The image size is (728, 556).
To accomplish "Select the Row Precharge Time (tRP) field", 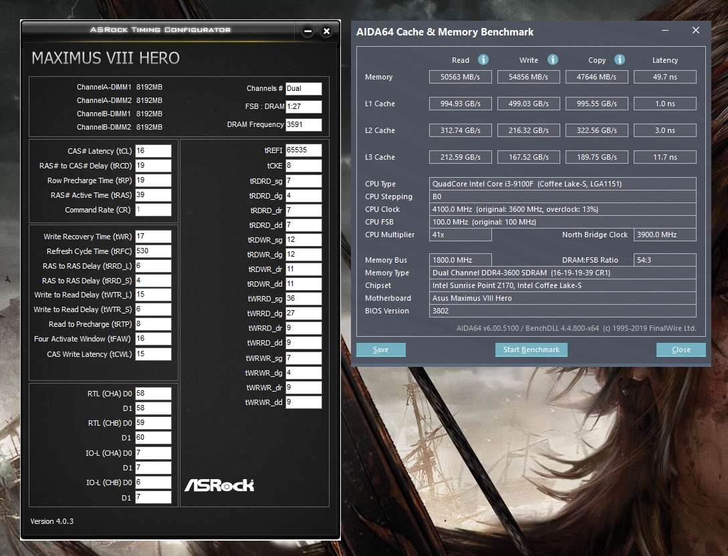I will click(153, 180).
